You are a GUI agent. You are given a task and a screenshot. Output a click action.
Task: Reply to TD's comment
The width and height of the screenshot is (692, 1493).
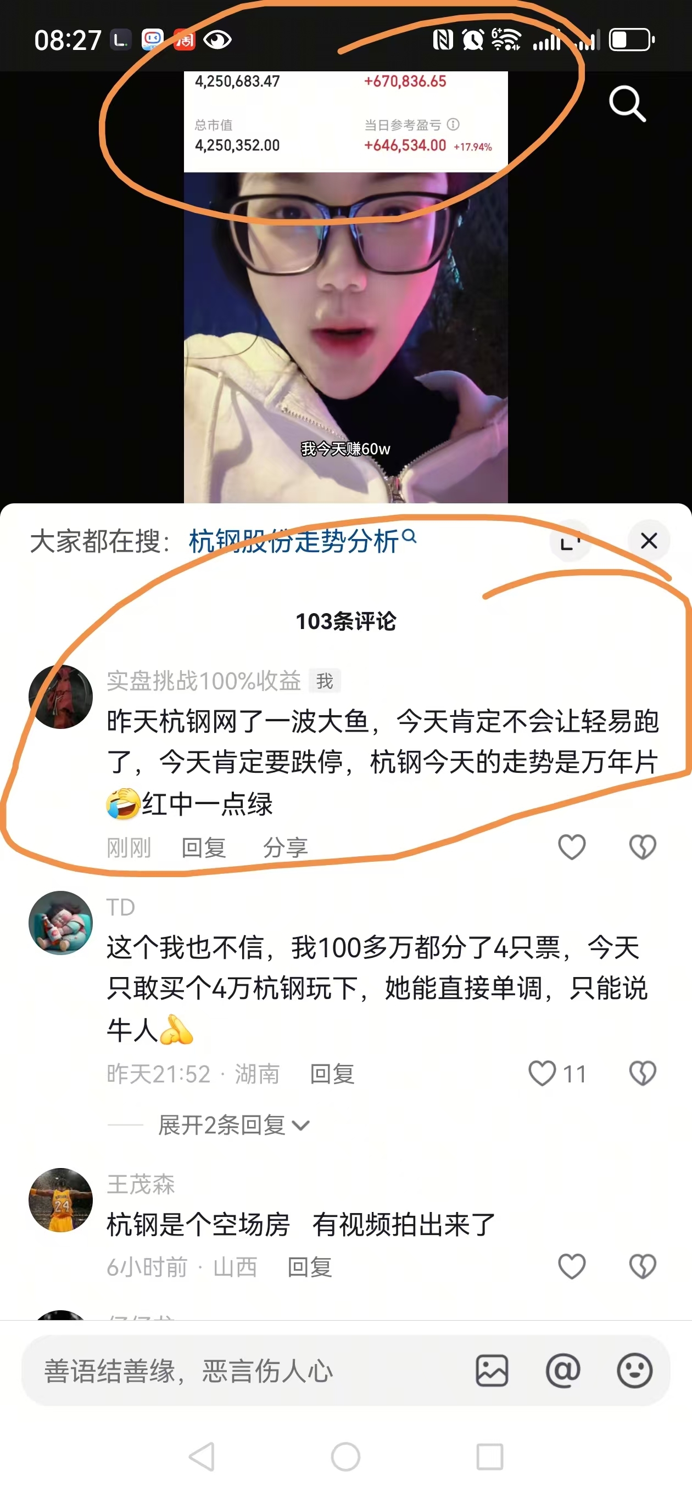332,1074
